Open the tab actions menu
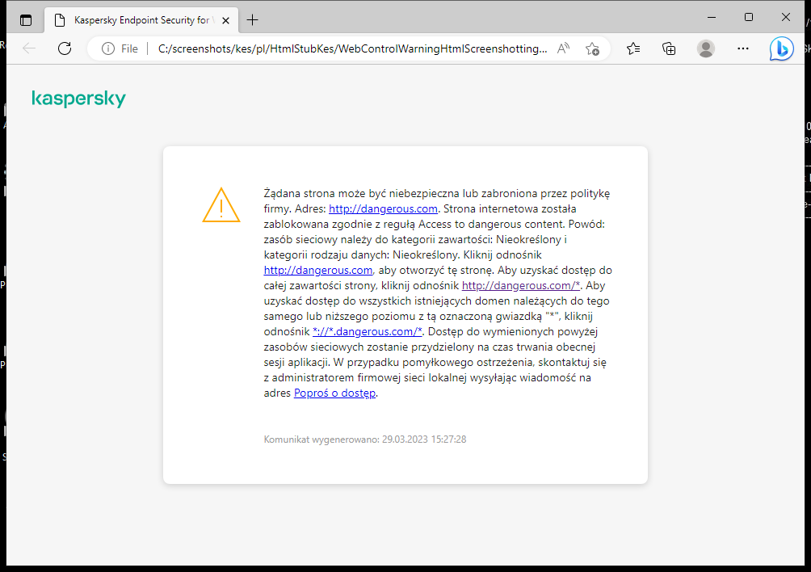This screenshot has height=572, width=811. (26, 18)
